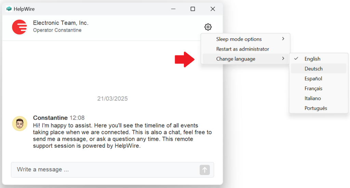Click the Constantine sender name in chat

(50, 118)
